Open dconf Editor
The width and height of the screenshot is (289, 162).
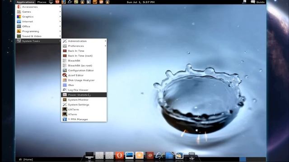coord(84,75)
